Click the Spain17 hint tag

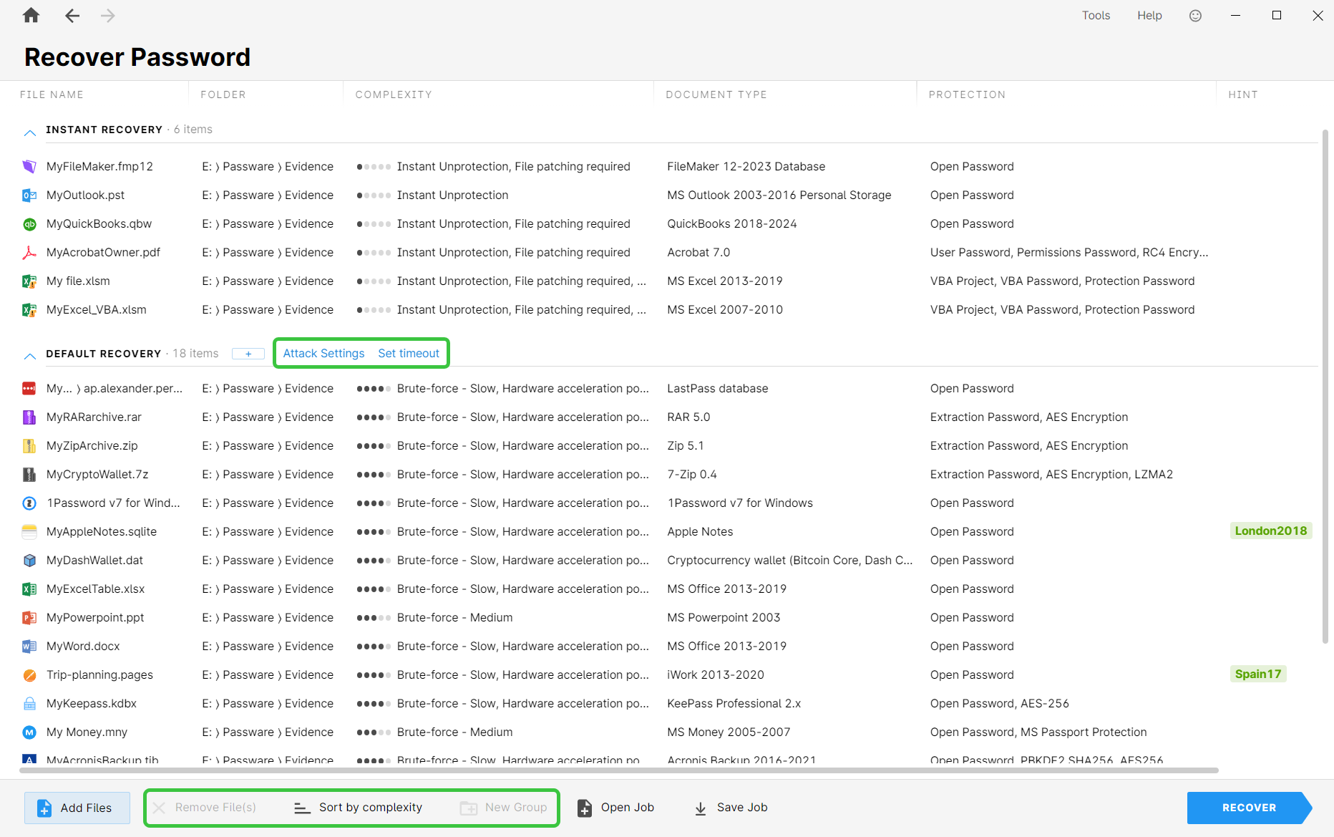pyautogui.click(x=1258, y=674)
